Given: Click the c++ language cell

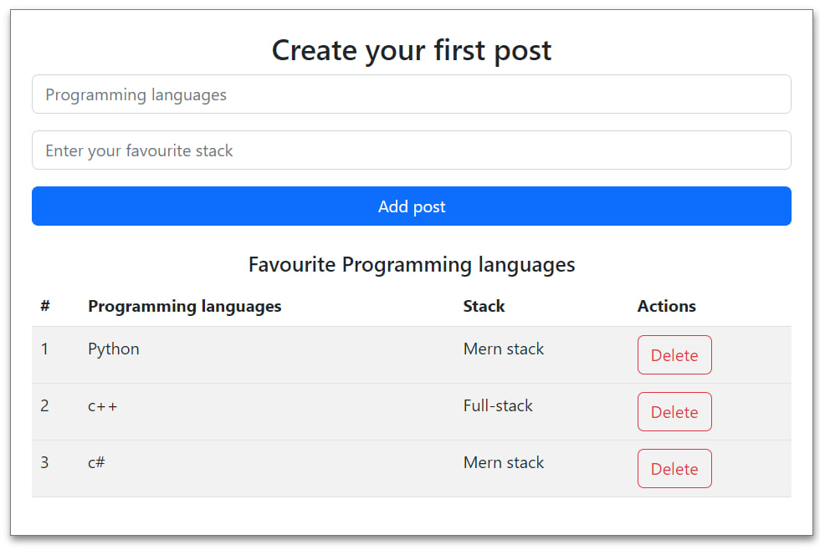Looking at the screenshot, I should 103,406.
